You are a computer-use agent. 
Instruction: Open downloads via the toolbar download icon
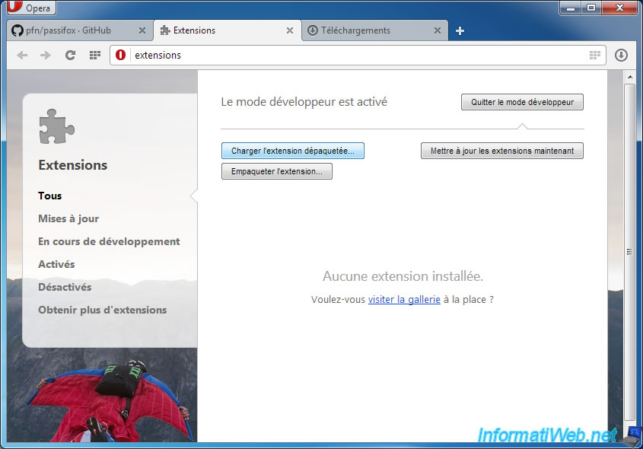pyautogui.click(x=621, y=55)
